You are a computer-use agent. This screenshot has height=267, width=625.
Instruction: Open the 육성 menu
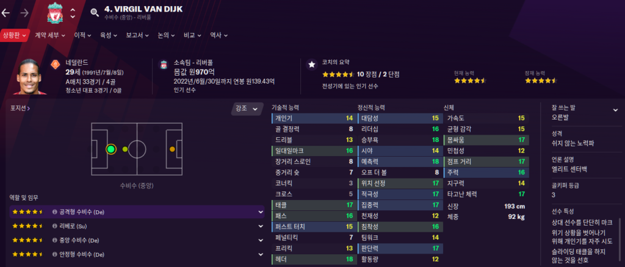tap(109, 35)
